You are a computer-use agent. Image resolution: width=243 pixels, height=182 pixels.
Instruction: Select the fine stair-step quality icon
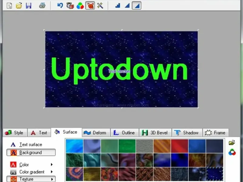click(127, 6)
